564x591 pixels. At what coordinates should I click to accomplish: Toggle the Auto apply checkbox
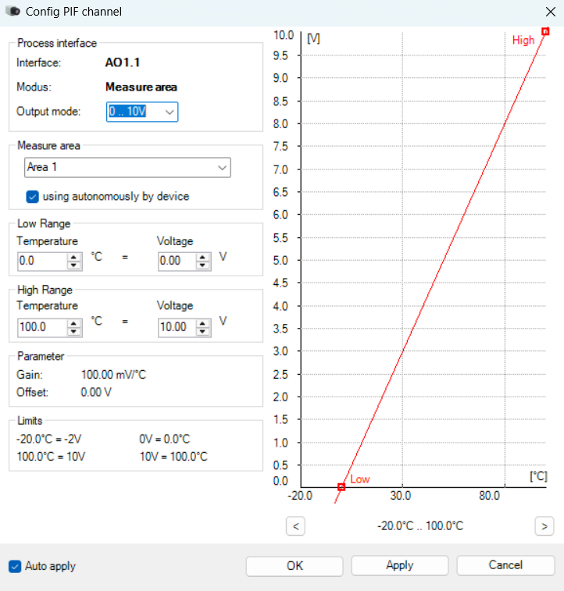15,566
